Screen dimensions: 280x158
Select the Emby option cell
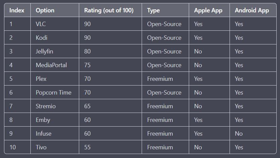click(x=43, y=120)
